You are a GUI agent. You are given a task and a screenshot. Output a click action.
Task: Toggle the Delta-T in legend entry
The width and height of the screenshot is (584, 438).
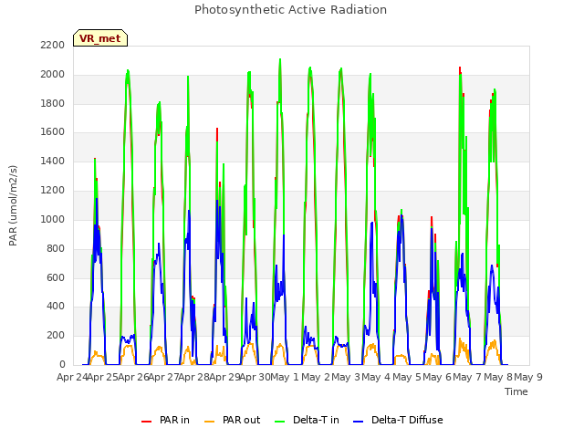pyautogui.click(x=307, y=420)
